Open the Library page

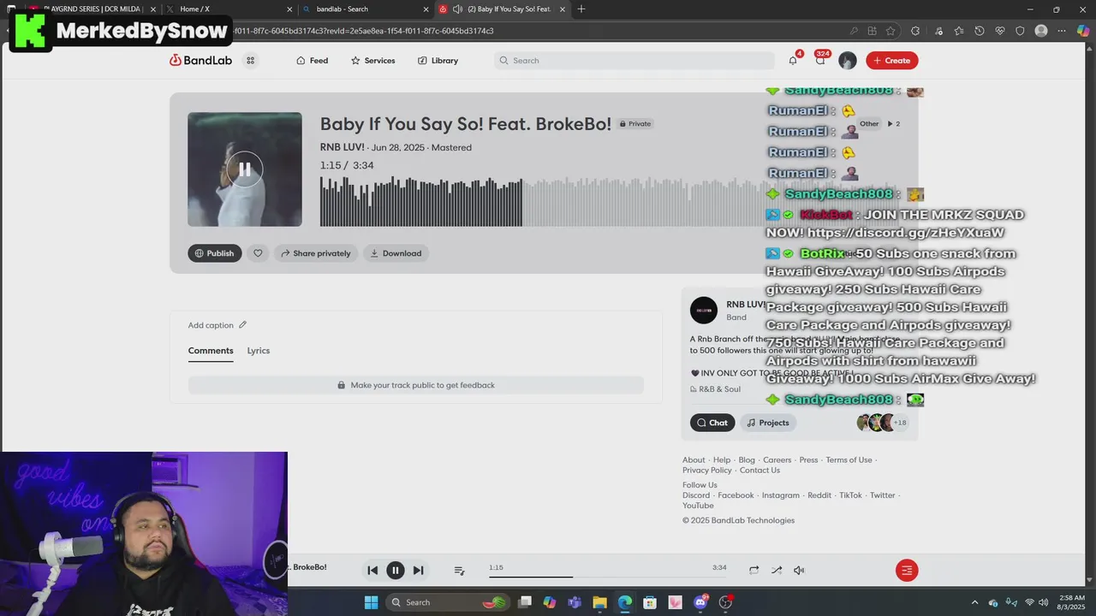[438, 61]
